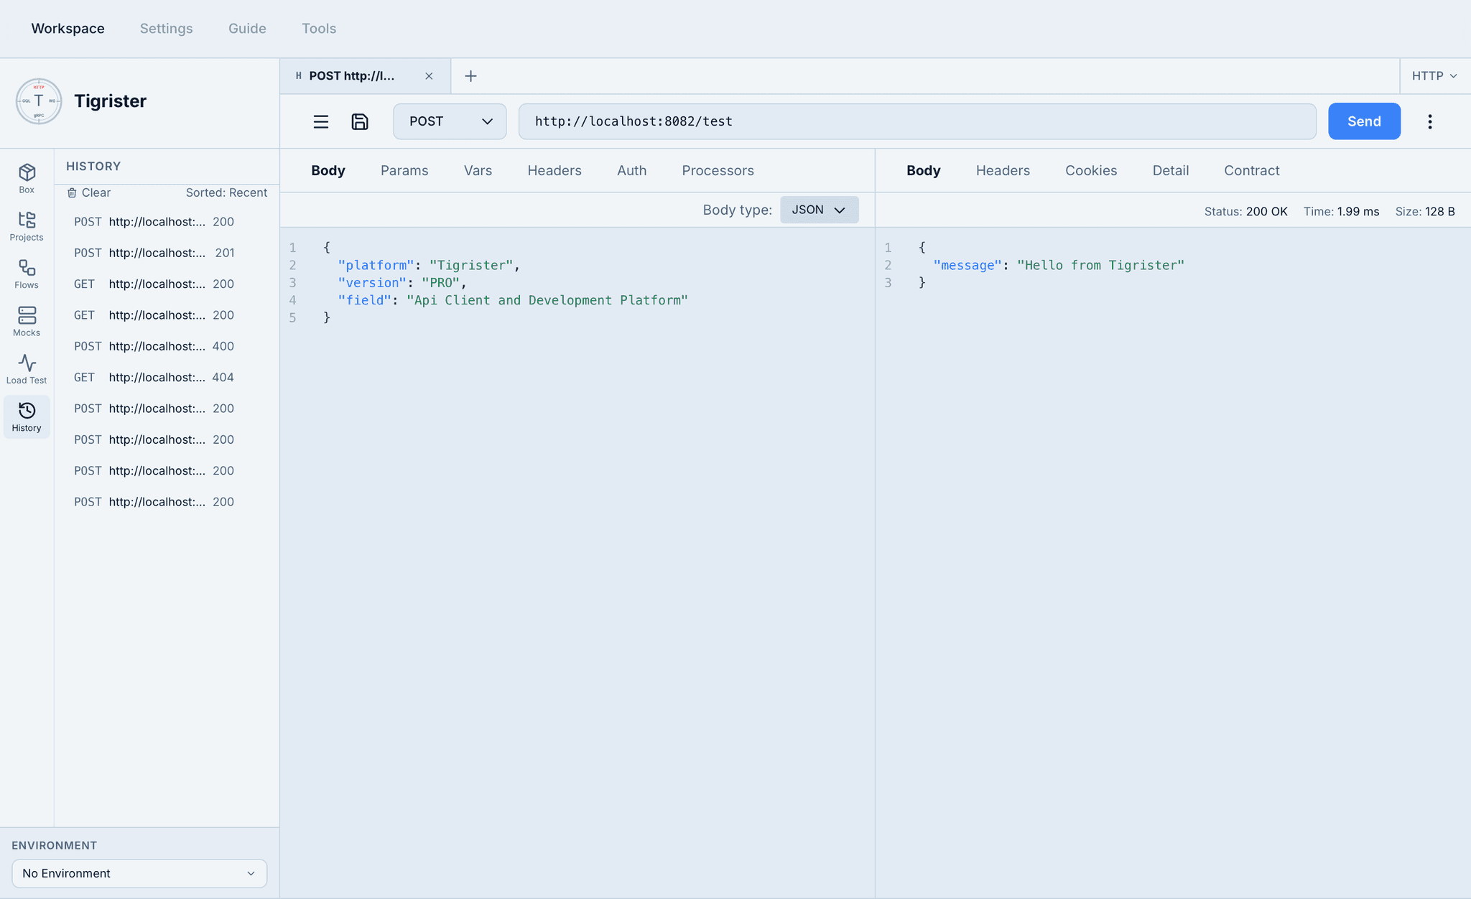Open the POST method dropdown
This screenshot has width=1471, height=899.
coord(450,121)
